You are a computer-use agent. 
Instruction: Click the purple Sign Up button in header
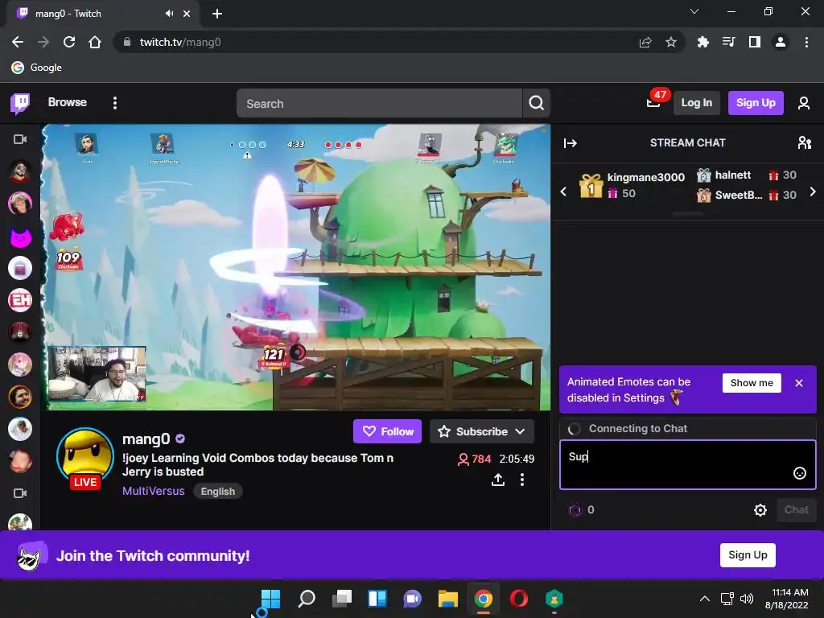[x=756, y=103]
